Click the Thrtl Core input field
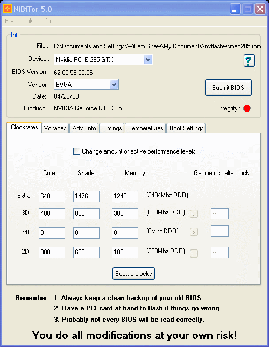269x347 pixels. [52, 233]
